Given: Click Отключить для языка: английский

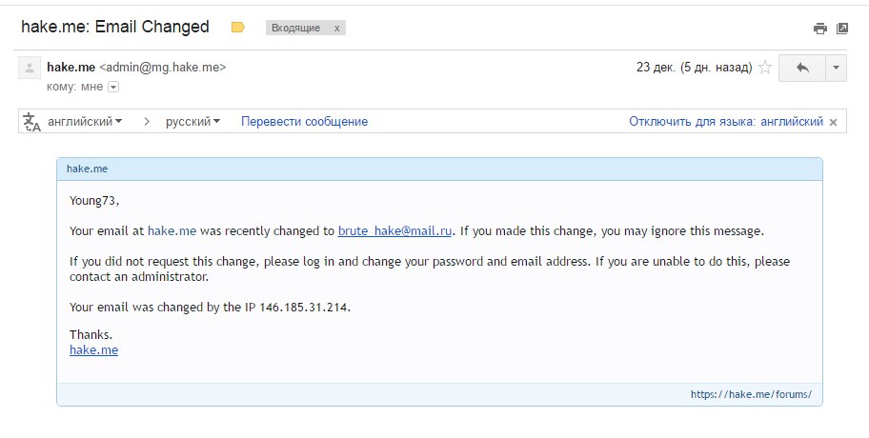Looking at the screenshot, I should [x=726, y=121].
